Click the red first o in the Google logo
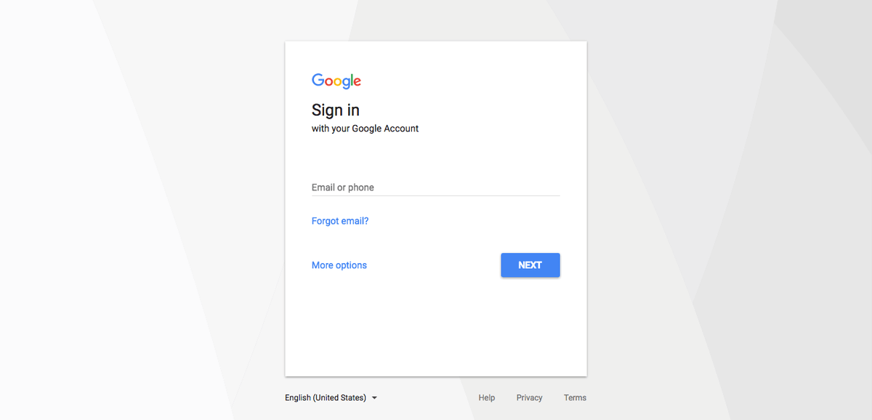872x420 pixels. 330,82
